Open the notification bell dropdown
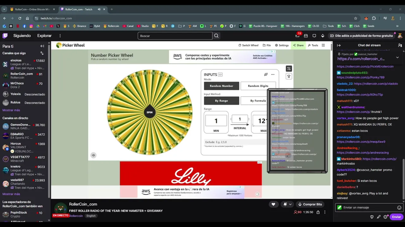 pyautogui.click(x=287, y=204)
